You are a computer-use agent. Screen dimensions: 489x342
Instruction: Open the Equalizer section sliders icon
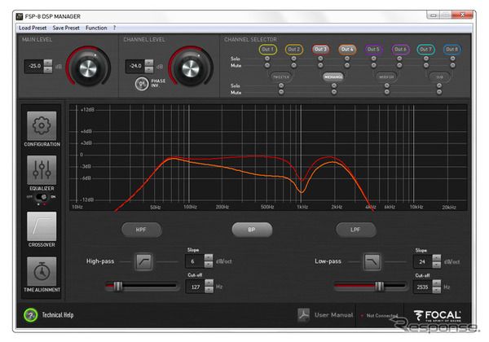[42, 170]
